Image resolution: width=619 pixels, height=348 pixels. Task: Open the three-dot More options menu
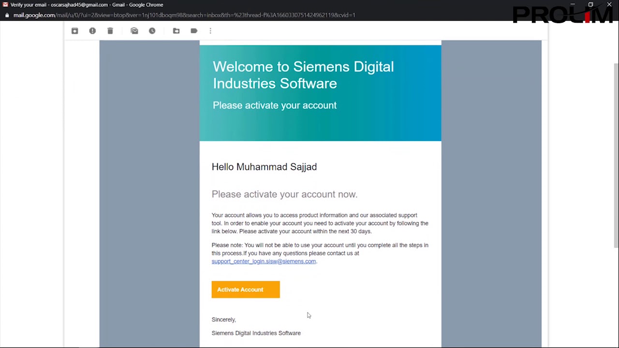pos(210,31)
